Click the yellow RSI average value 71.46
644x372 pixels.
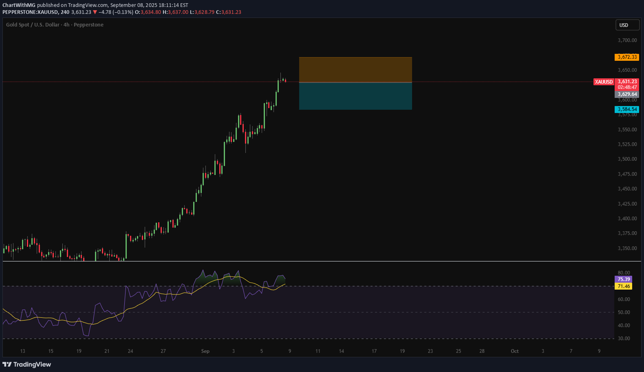tap(624, 286)
